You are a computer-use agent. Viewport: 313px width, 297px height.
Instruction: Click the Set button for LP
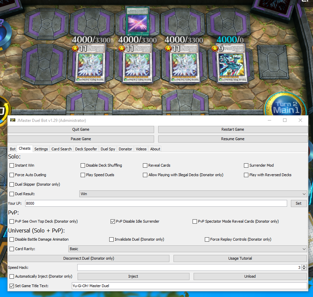coord(299,203)
